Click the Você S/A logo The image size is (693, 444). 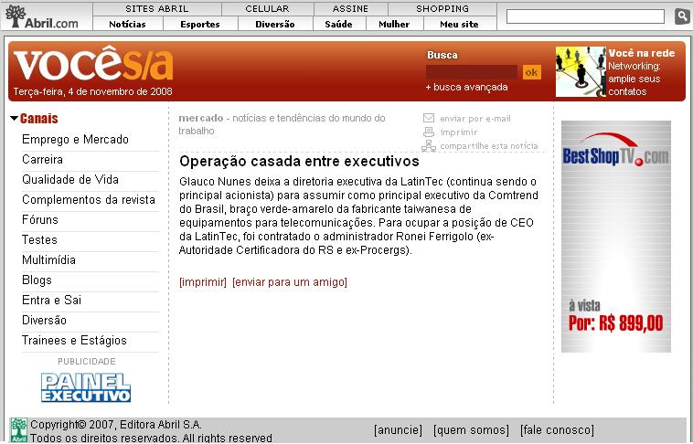point(92,66)
